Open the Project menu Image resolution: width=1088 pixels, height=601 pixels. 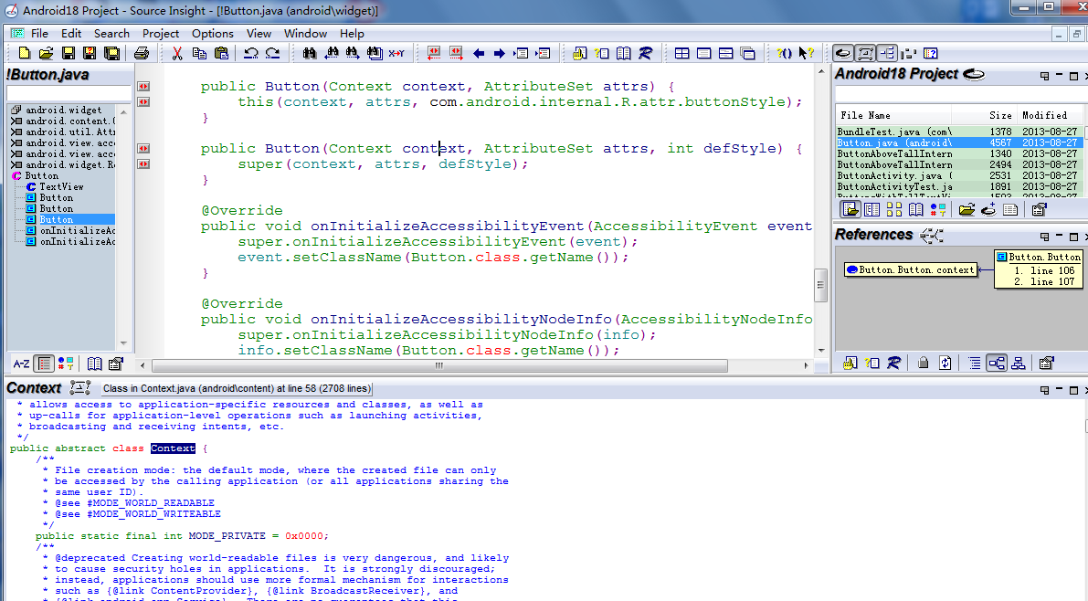[160, 33]
